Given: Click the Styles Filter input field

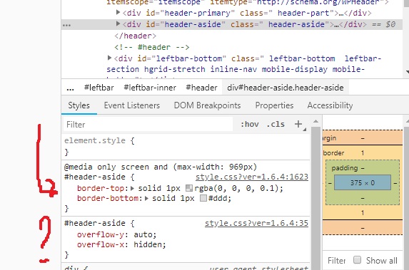Looking at the screenshot, I should point(148,125).
